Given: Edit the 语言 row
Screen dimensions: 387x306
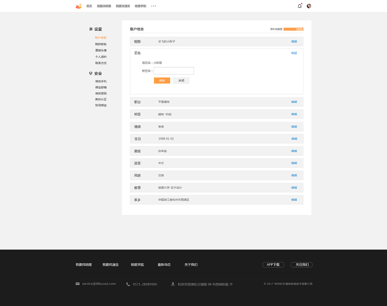Looking at the screenshot, I should (294, 163).
